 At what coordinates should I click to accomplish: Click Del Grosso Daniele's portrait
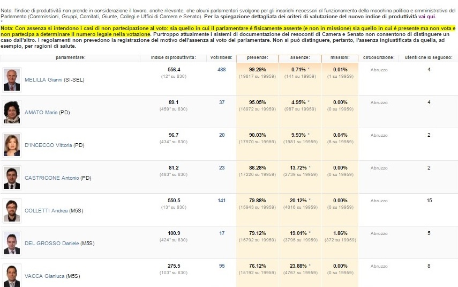coord(11,244)
